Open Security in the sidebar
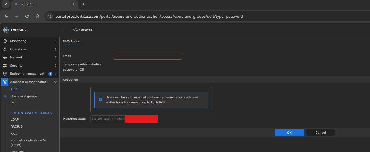 30,66
